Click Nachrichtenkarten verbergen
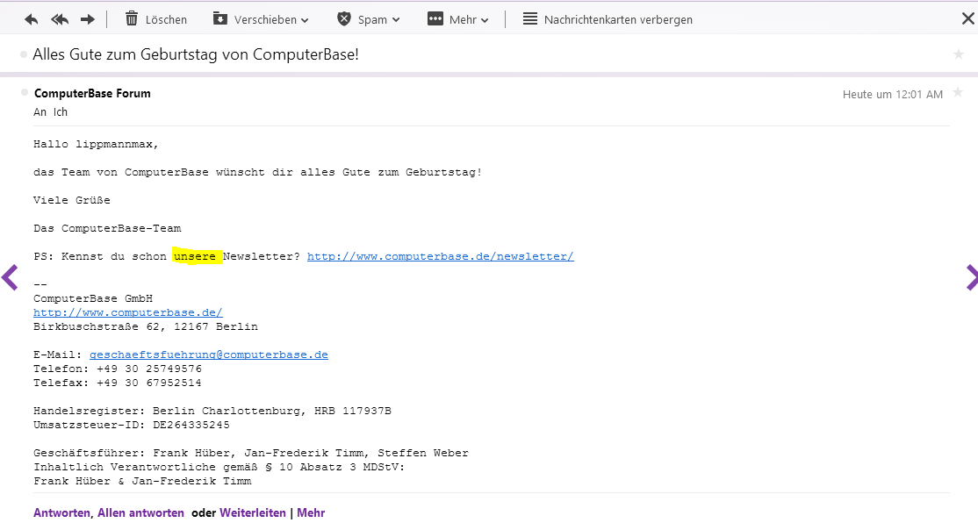 (x=608, y=19)
